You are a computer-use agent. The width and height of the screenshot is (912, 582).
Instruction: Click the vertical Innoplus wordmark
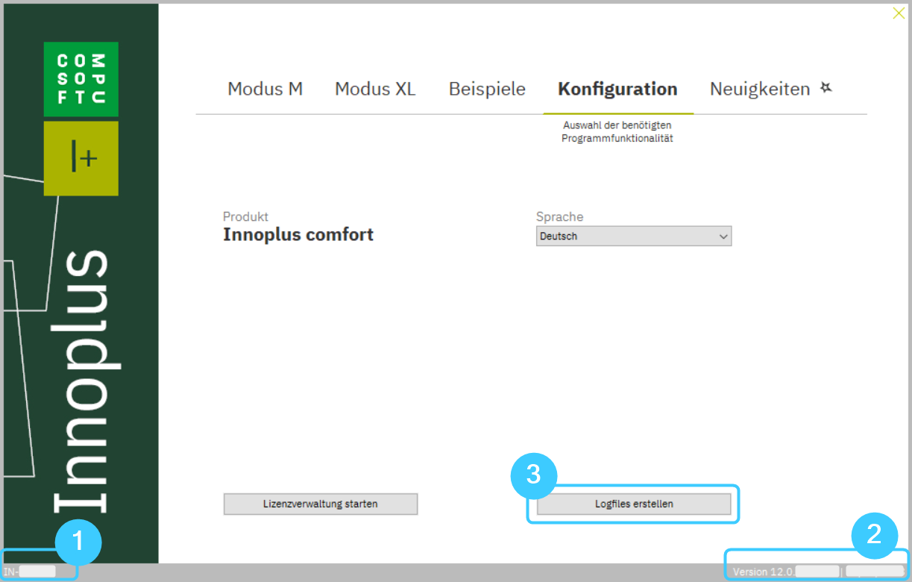(81, 381)
